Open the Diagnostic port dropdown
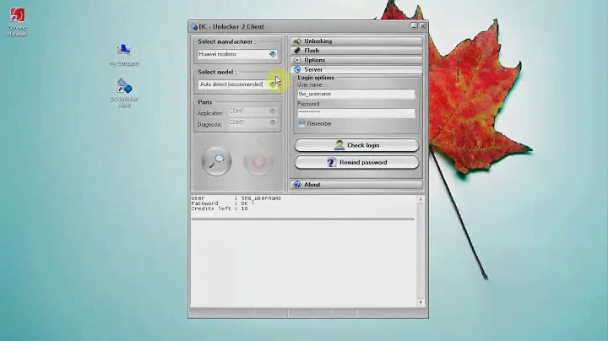This screenshot has width=608, height=341. [x=273, y=123]
